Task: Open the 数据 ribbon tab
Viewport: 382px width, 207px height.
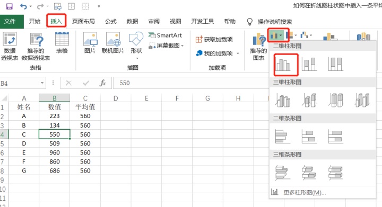Action: (x=132, y=21)
